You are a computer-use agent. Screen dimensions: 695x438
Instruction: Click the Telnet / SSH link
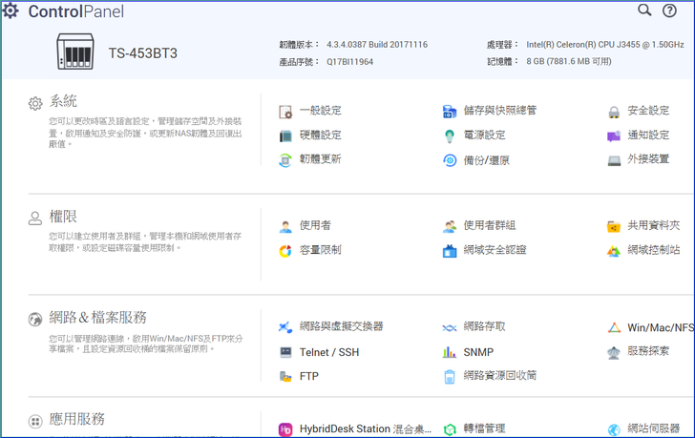328,352
